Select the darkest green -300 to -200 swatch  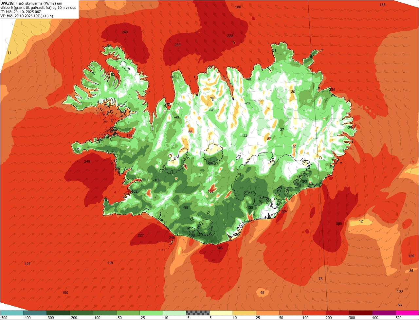click(x=58, y=313)
